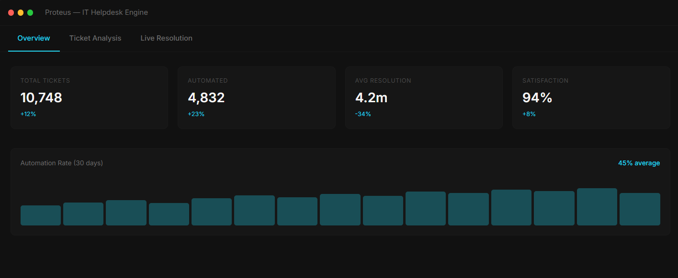Open the Satisfaction 94% value
Screen dimensions: 678x278
(537, 98)
